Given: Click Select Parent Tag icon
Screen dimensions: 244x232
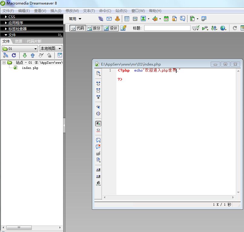Looking at the screenshot, I should pos(98,107).
